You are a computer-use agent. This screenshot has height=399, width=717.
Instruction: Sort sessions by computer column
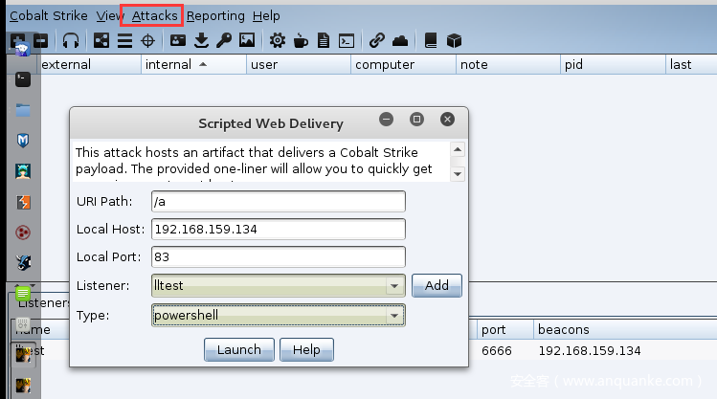[403, 64]
